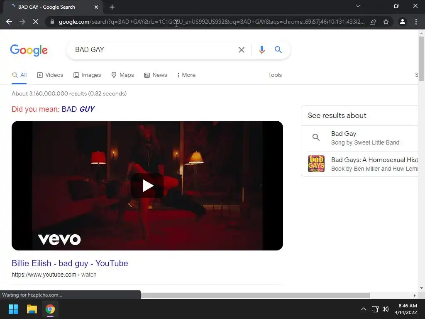This screenshot has height=319, width=425.
Task: Open the Windows Start menu
Action: click(x=13, y=309)
